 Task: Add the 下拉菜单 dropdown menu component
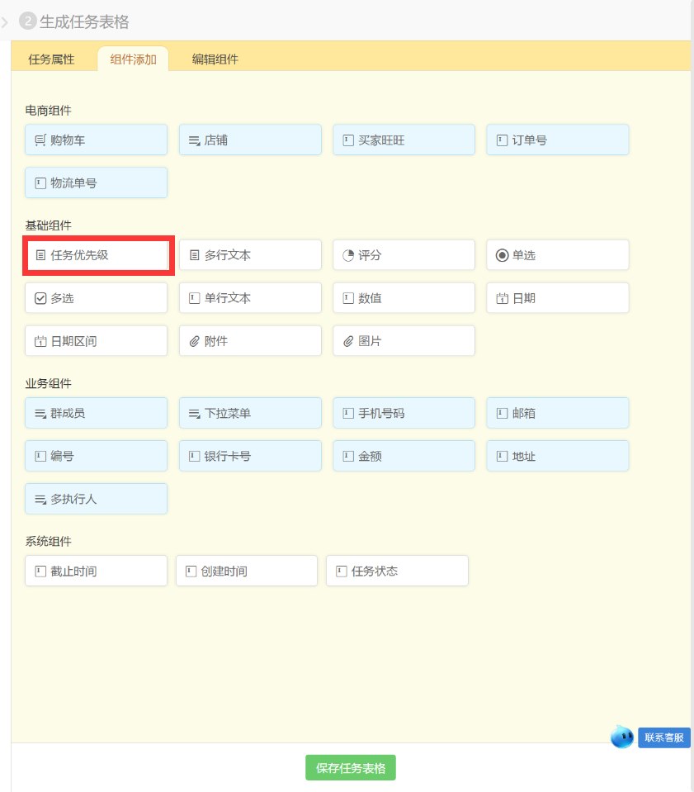coord(250,413)
